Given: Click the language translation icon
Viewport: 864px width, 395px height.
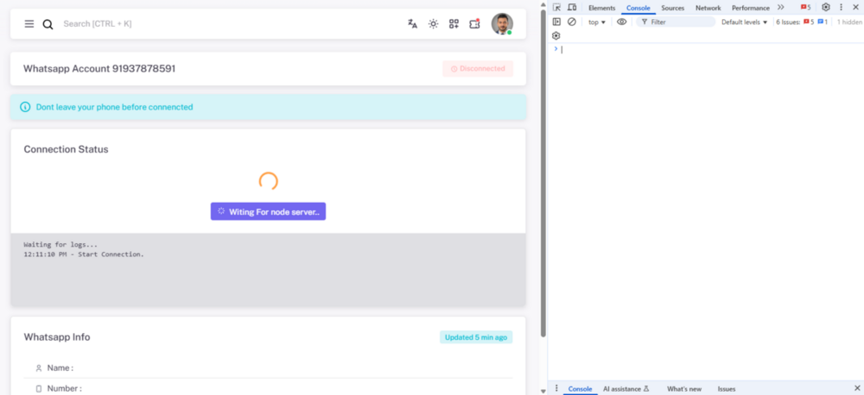Looking at the screenshot, I should click(412, 24).
